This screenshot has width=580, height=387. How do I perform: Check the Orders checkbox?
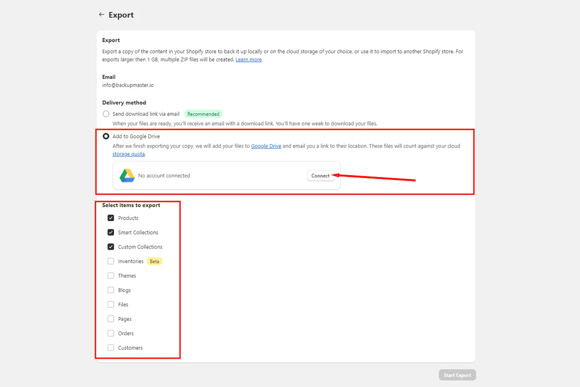point(111,333)
